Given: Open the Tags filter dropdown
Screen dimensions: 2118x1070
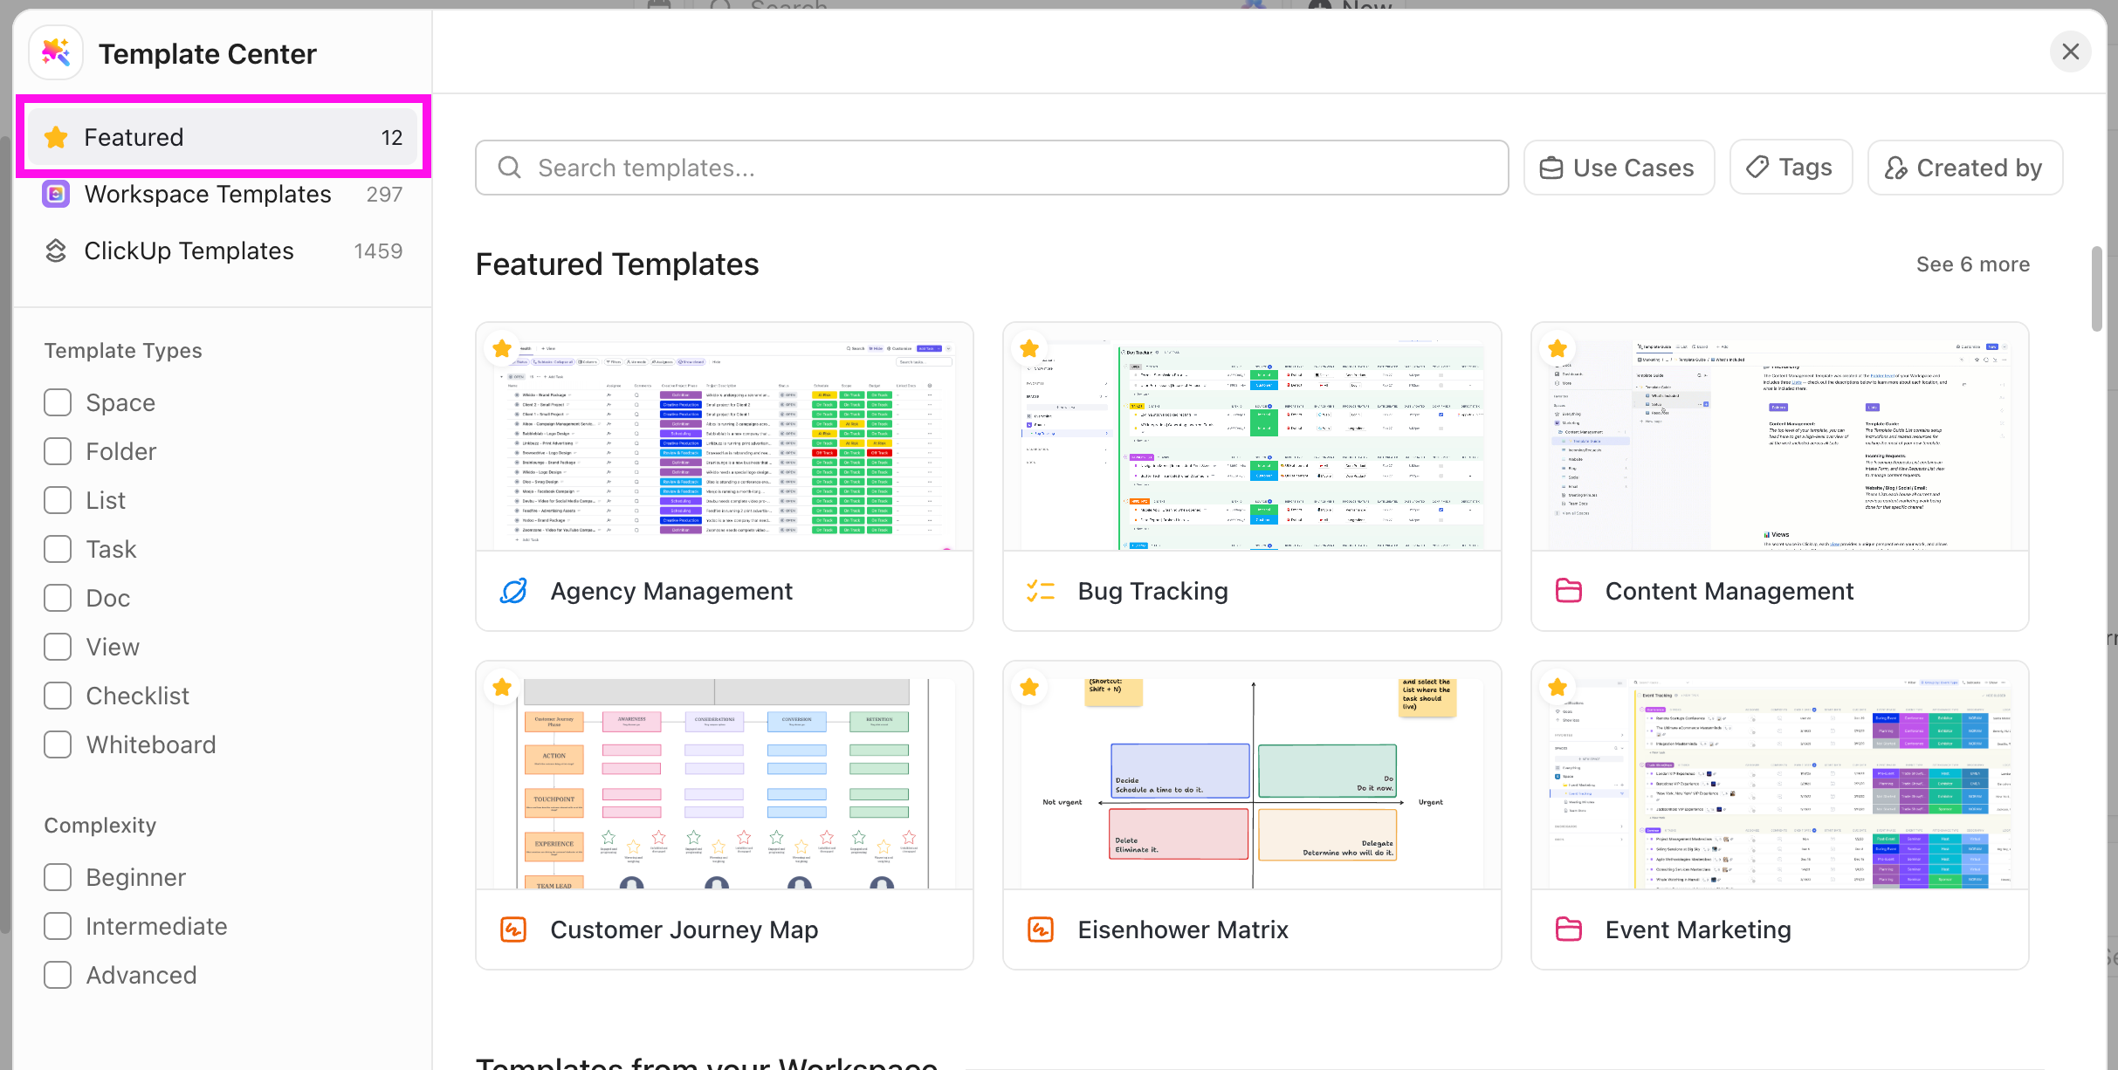Looking at the screenshot, I should click(x=1790, y=168).
